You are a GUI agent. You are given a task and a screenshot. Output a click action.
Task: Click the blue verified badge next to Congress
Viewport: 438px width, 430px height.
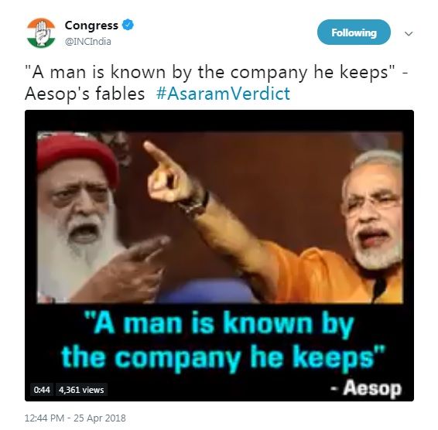[x=128, y=25]
